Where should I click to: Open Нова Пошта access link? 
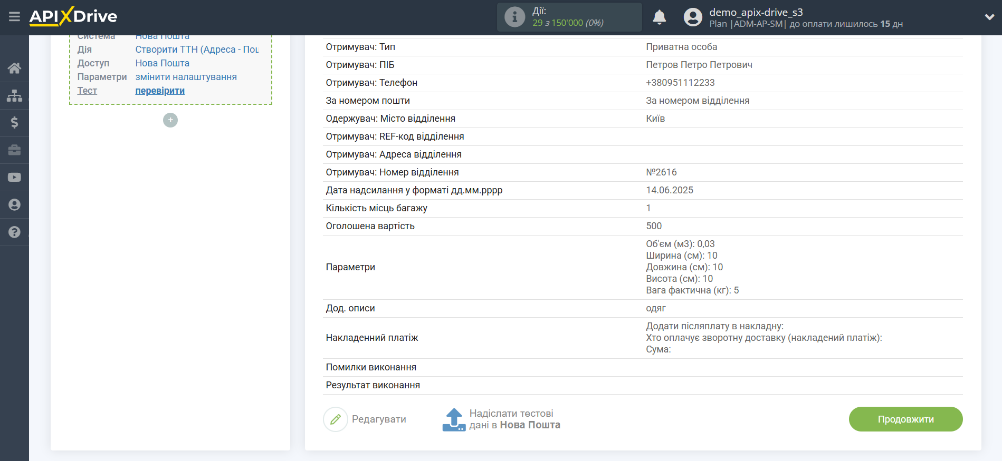pos(162,63)
